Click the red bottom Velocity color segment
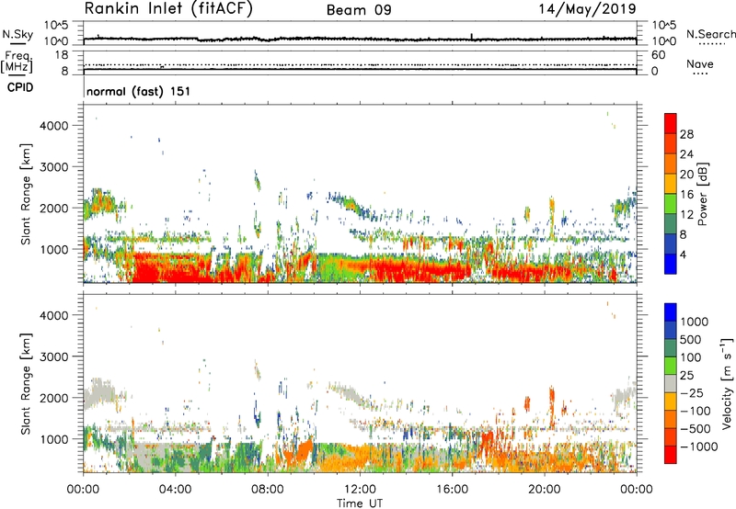 671,455
